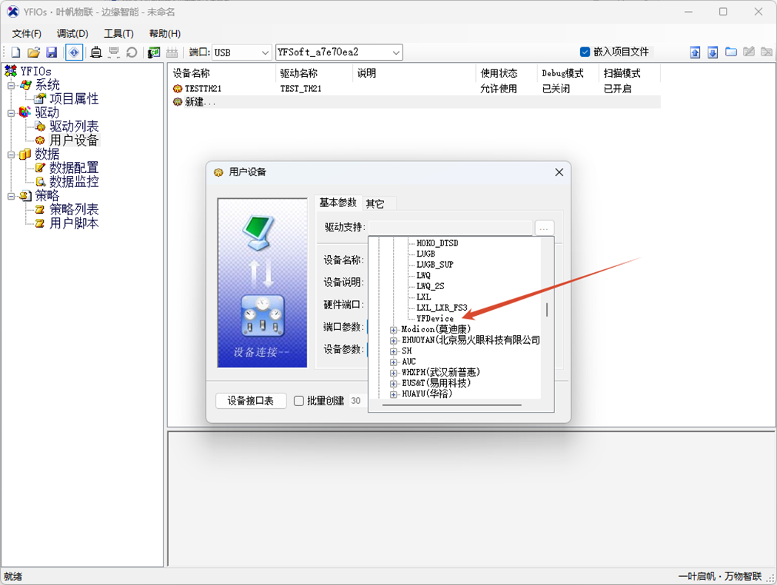This screenshot has height=585, width=777.
Task: Open 数据监控 in the tree
Action: click(74, 182)
